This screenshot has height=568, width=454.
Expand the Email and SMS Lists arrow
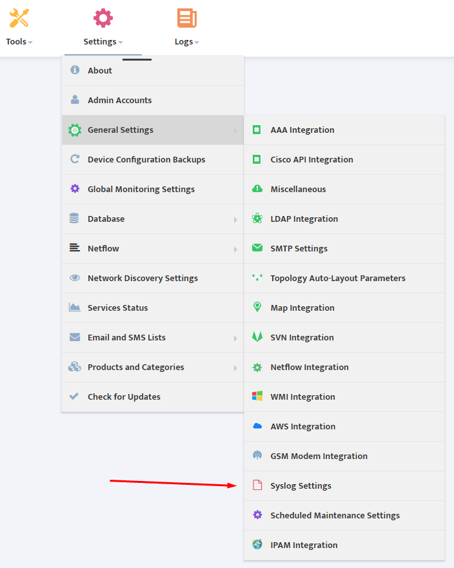click(x=235, y=338)
